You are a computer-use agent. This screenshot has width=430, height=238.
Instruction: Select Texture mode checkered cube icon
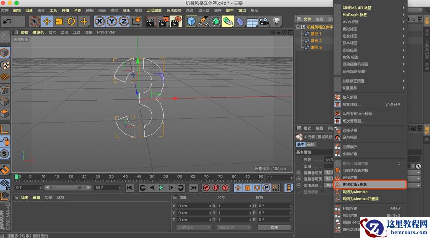point(5,65)
